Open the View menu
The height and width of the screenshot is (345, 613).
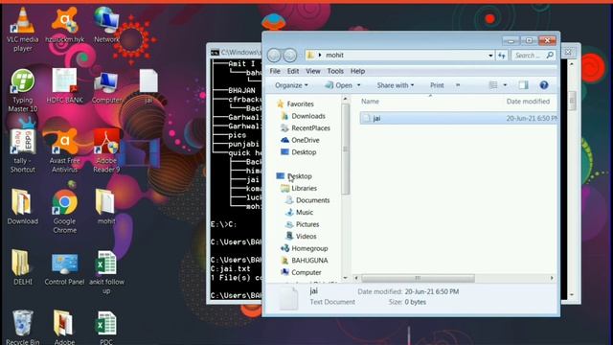[313, 71]
